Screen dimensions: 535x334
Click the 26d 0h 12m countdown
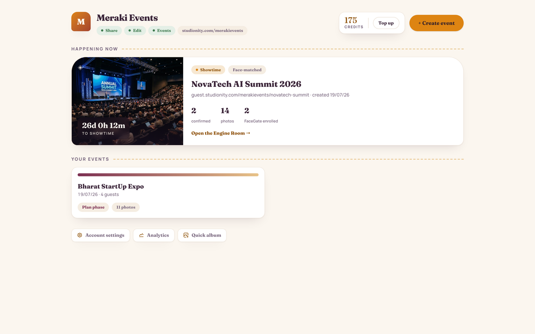pos(103,128)
